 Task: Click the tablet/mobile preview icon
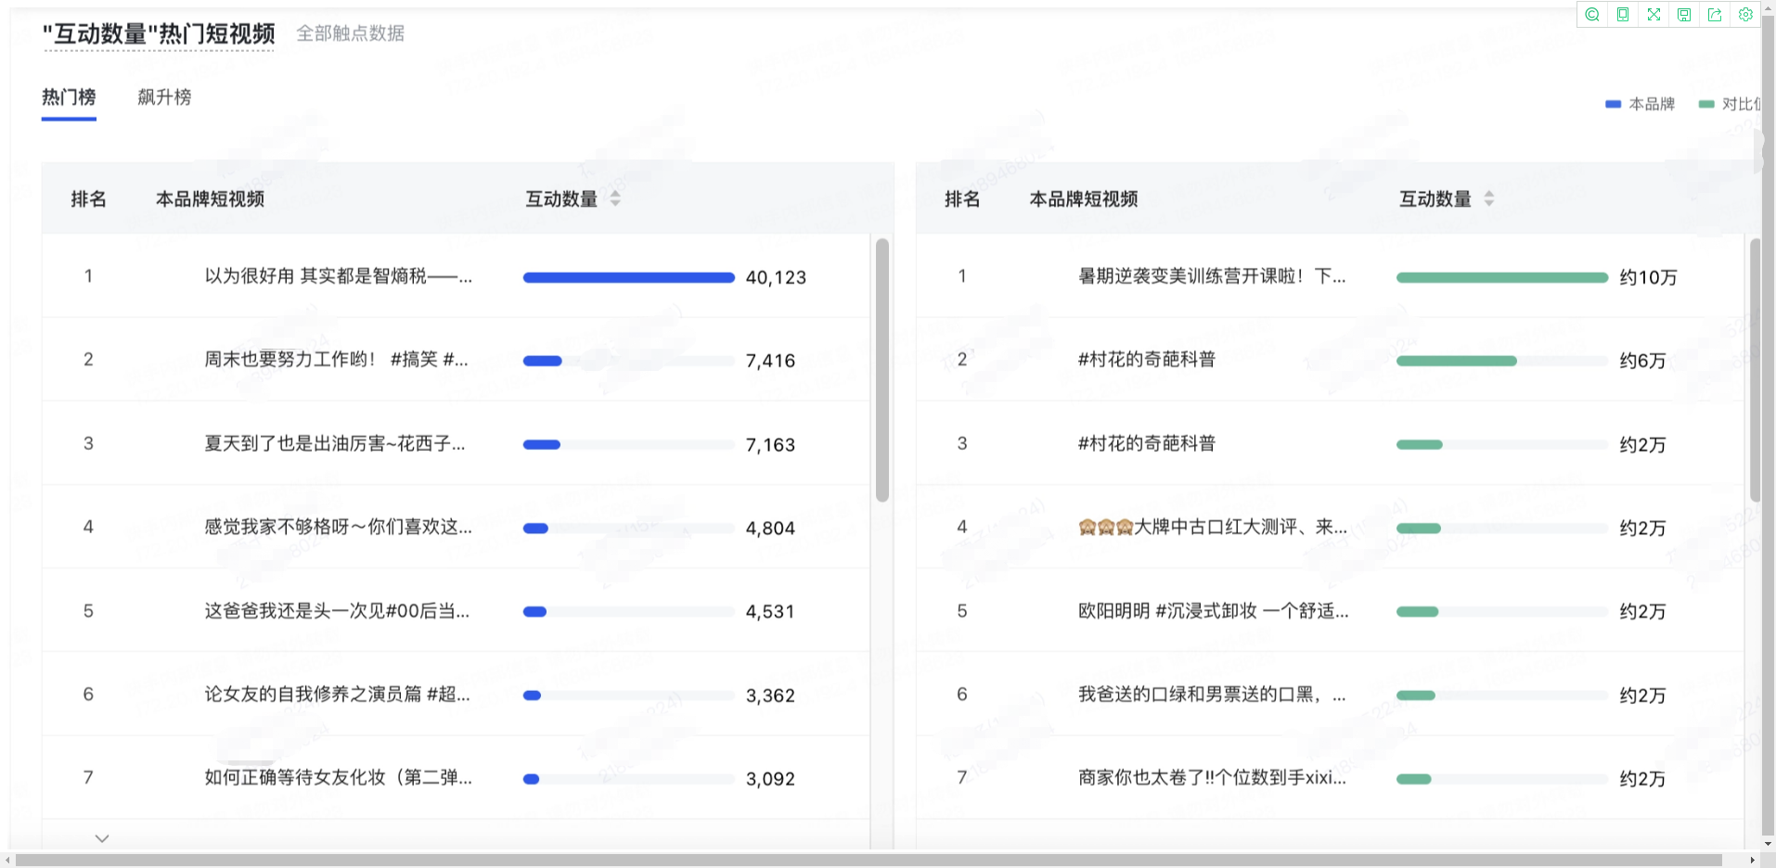point(1623,15)
